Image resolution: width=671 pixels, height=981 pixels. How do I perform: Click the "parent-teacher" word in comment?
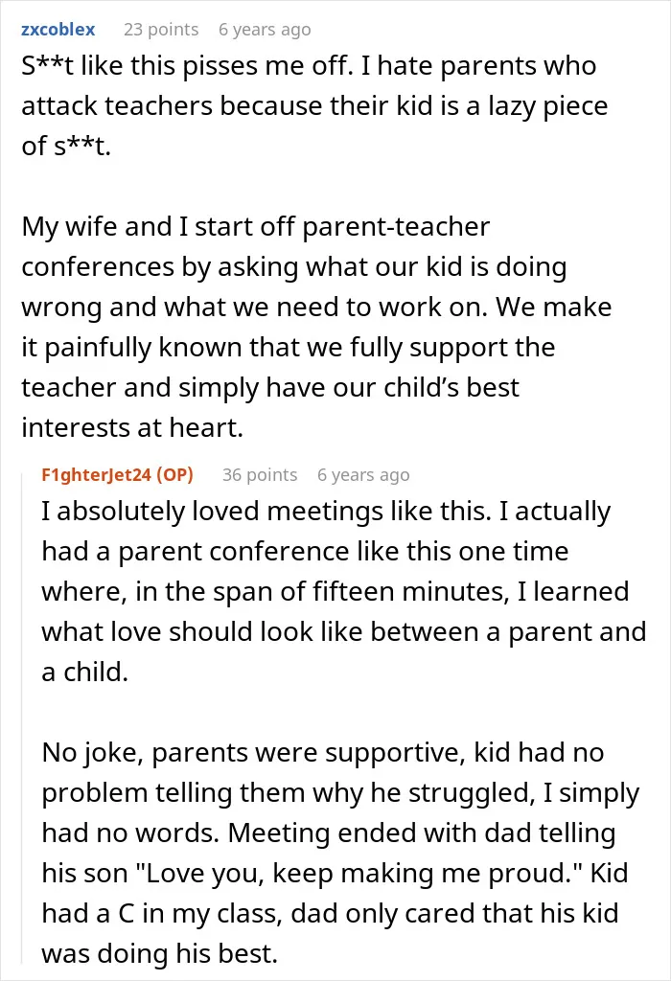pos(396,226)
